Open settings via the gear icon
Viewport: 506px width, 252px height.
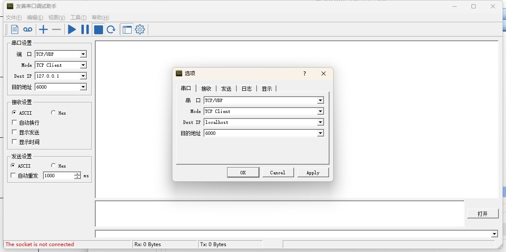[x=140, y=29]
